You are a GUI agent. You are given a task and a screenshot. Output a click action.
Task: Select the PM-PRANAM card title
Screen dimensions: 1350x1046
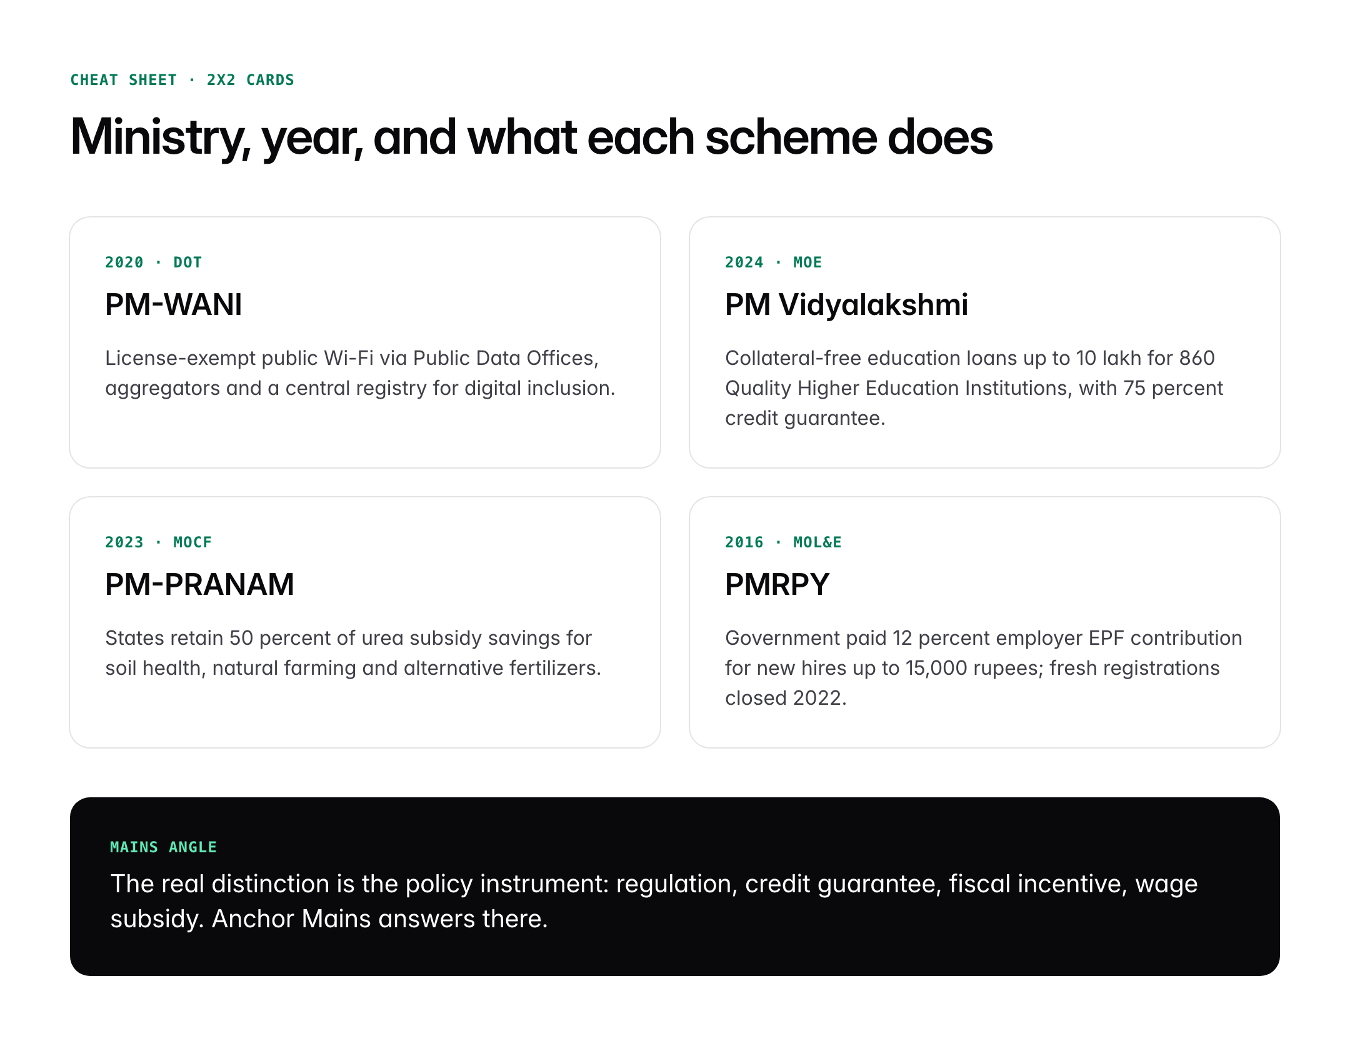199,585
